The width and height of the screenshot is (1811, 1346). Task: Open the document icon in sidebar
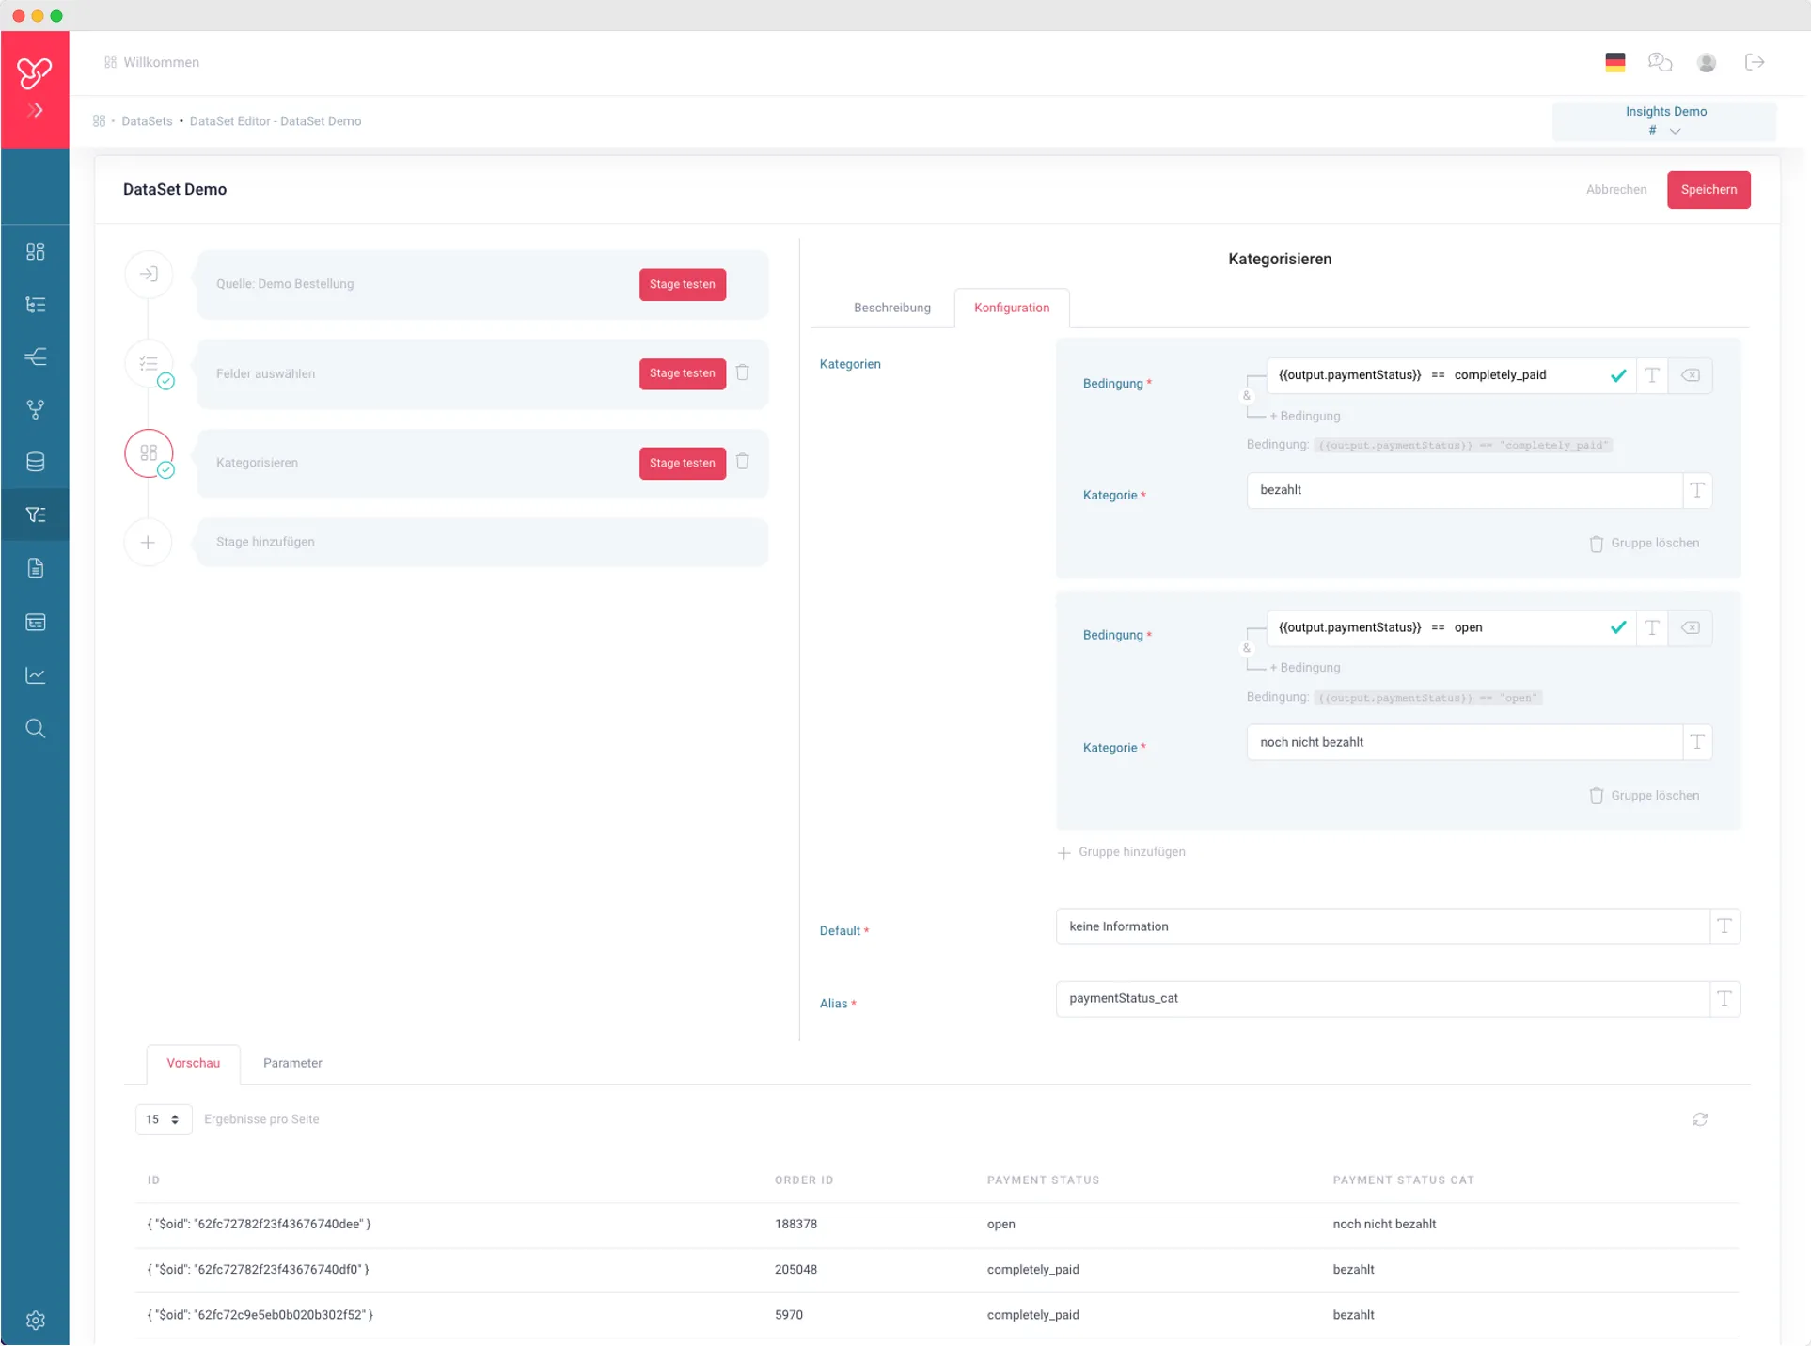point(36,568)
